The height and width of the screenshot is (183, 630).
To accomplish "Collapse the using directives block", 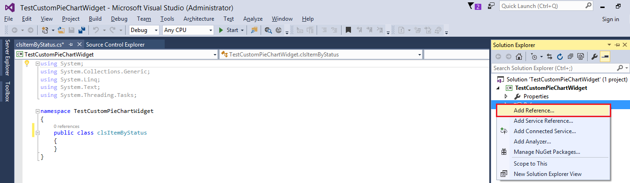I will click(37, 64).
